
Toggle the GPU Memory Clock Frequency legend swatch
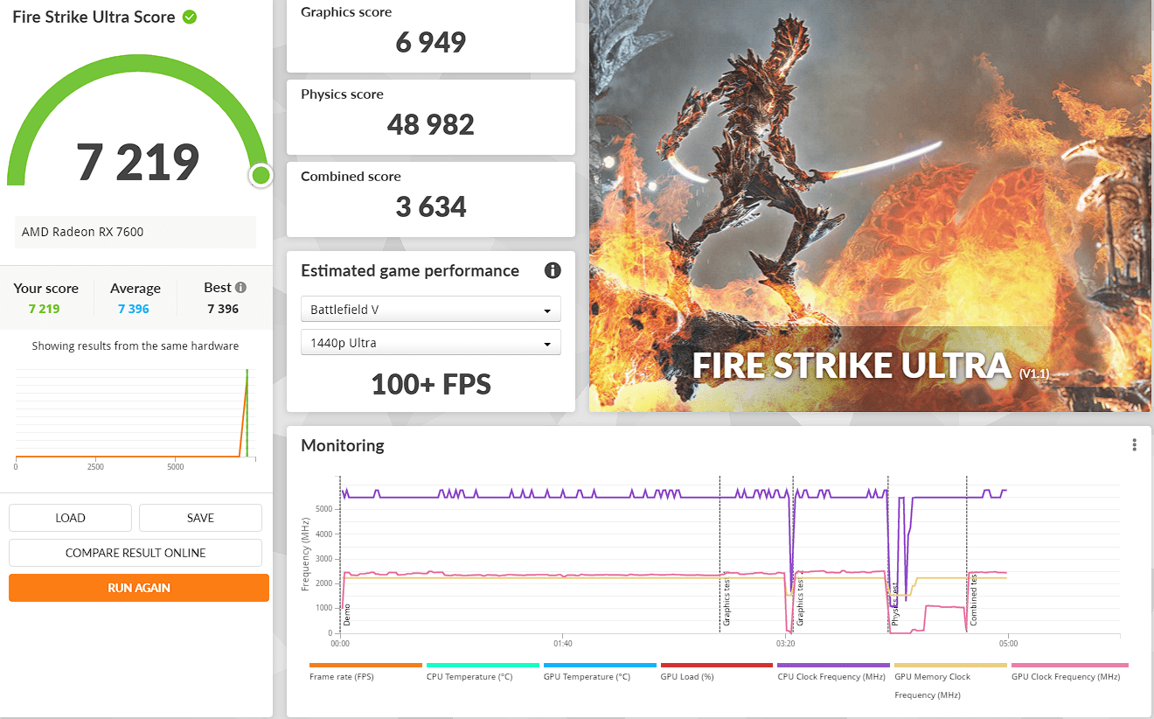click(950, 665)
